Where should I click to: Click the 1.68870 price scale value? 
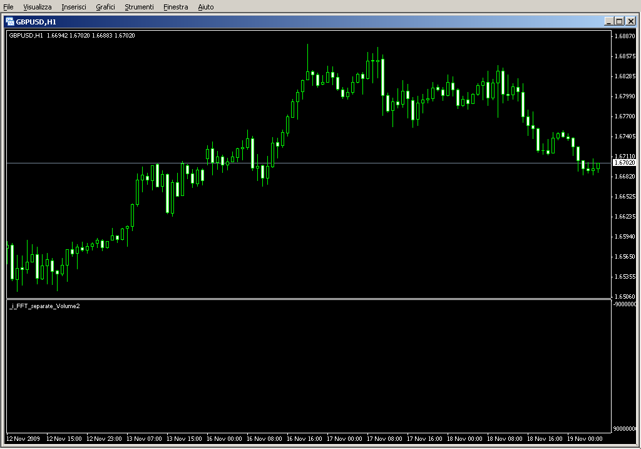[x=625, y=36]
